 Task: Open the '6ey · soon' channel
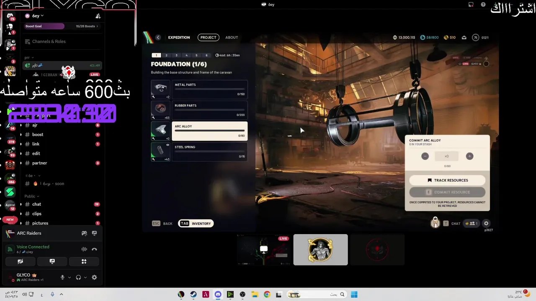click(x=62, y=184)
